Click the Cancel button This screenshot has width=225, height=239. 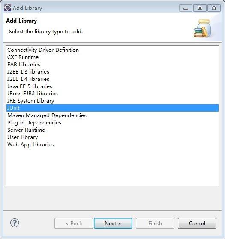[197, 224]
